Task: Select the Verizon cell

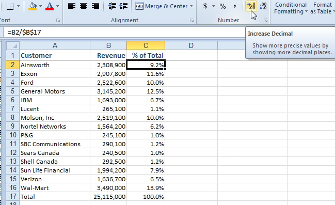Action: pos(55,179)
